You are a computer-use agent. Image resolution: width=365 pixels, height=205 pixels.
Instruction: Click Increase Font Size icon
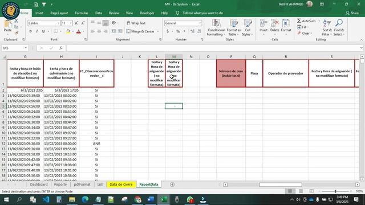(76, 23)
